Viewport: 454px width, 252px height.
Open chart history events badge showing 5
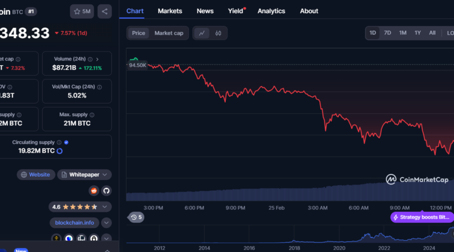[136, 217]
